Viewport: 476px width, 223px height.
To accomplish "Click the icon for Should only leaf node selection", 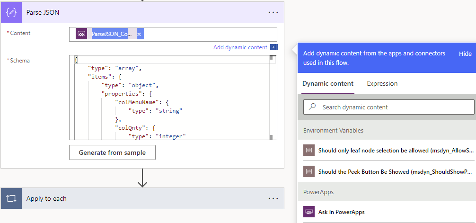I will 309,150.
